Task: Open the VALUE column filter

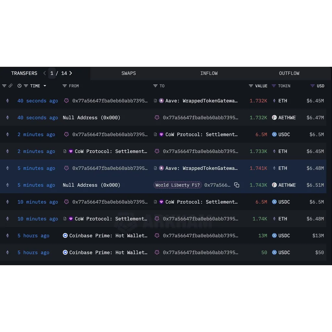Action: pyautogui.click(x=251, y=86)
